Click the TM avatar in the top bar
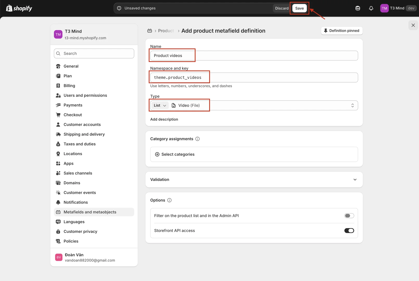This screenshot has height=281, width=419. click(x=384, y=8)
